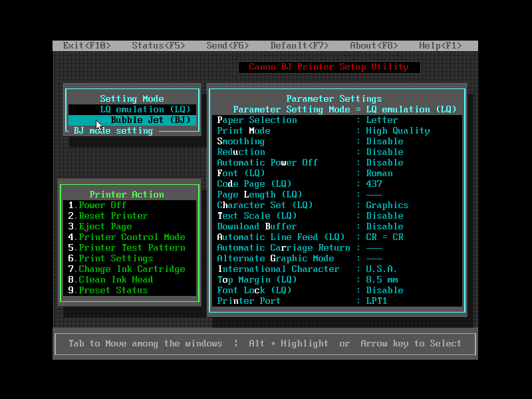Open the Status<F5> menu item

158,45
